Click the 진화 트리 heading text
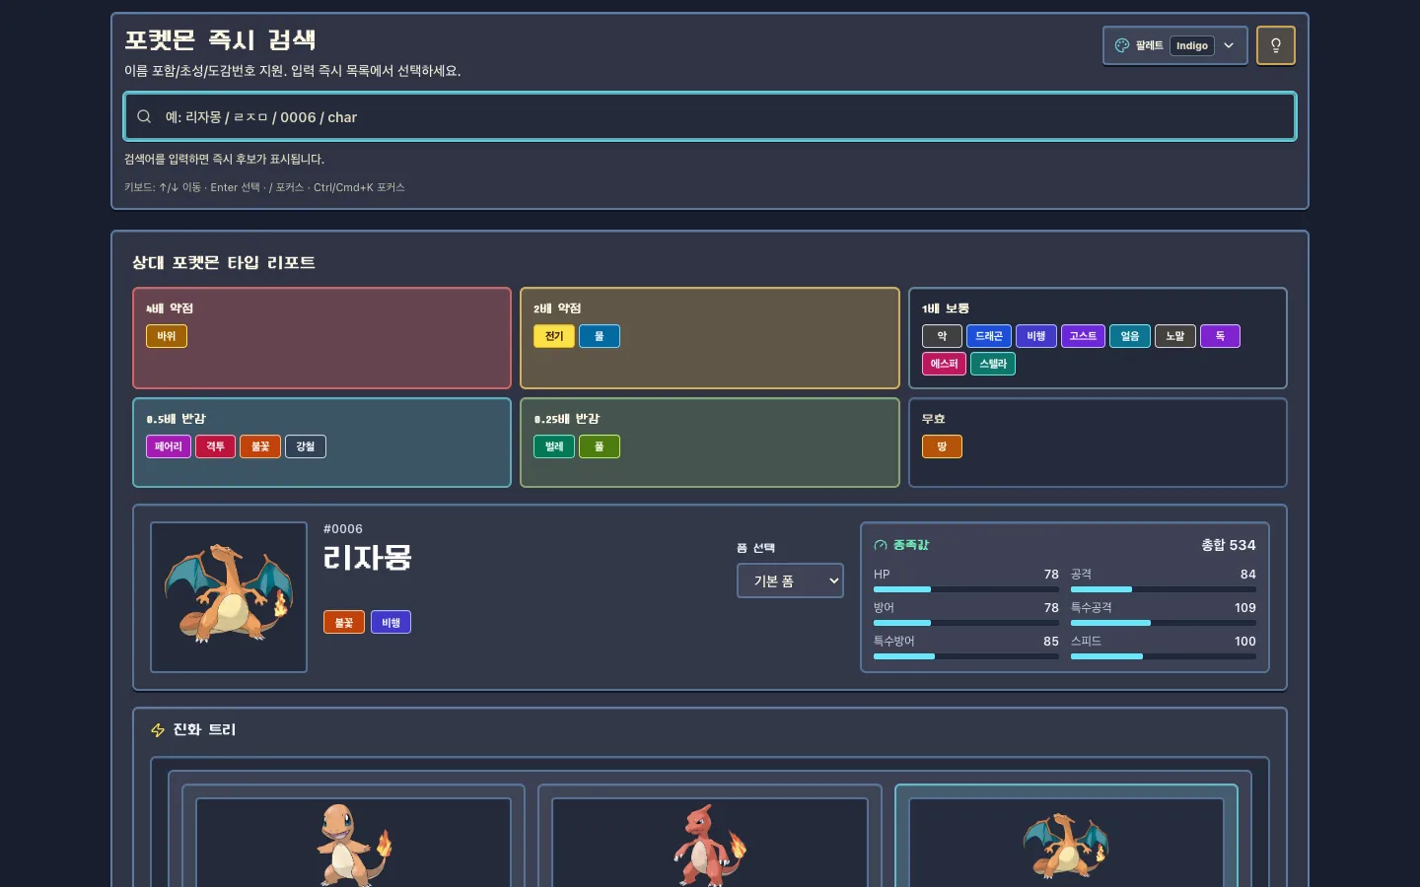 click(204, 730)
